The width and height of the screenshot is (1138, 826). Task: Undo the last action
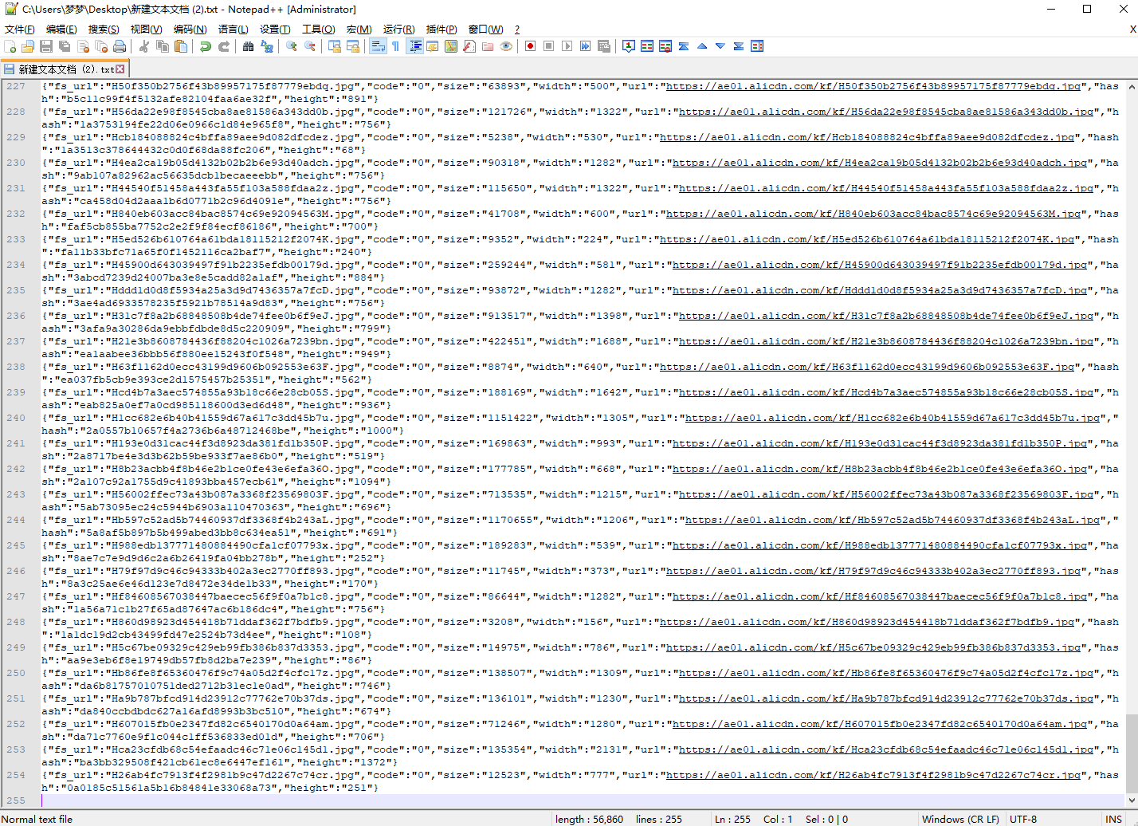tap(206, 46)
